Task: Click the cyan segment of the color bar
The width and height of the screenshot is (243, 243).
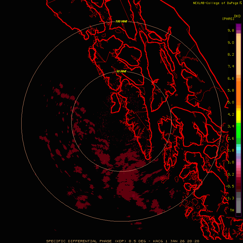Action: 238,148
